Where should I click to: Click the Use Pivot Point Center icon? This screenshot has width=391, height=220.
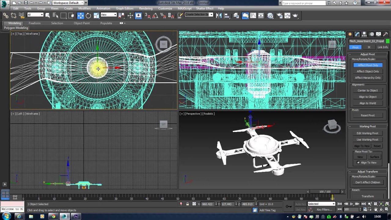122,15
